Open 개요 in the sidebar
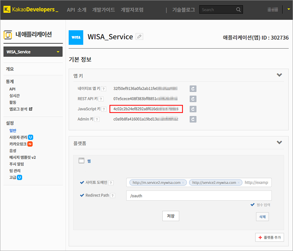This screenshot has height=251, width=293. (10, 69)
